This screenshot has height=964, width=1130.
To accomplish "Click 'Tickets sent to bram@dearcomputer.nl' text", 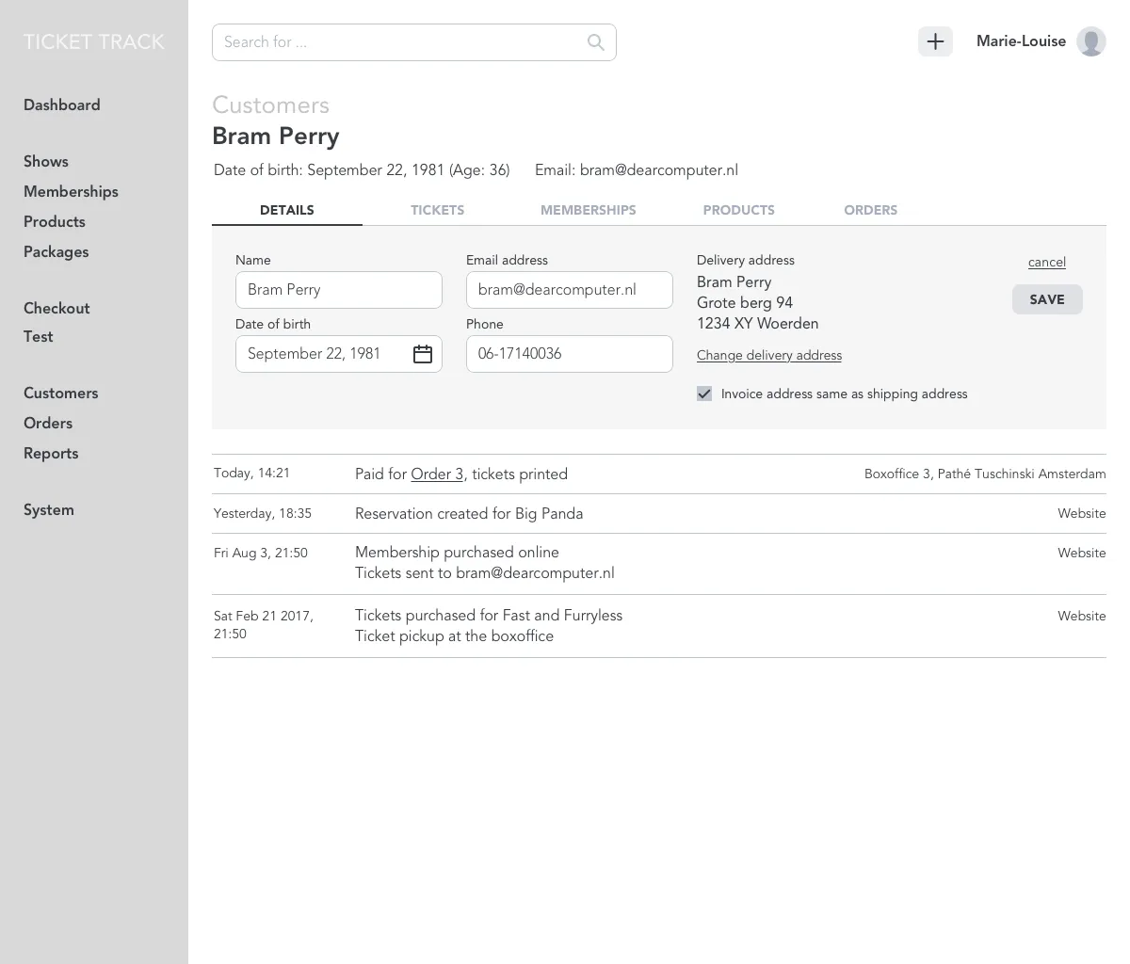I will pyautogui.click(x=485, y=572).
